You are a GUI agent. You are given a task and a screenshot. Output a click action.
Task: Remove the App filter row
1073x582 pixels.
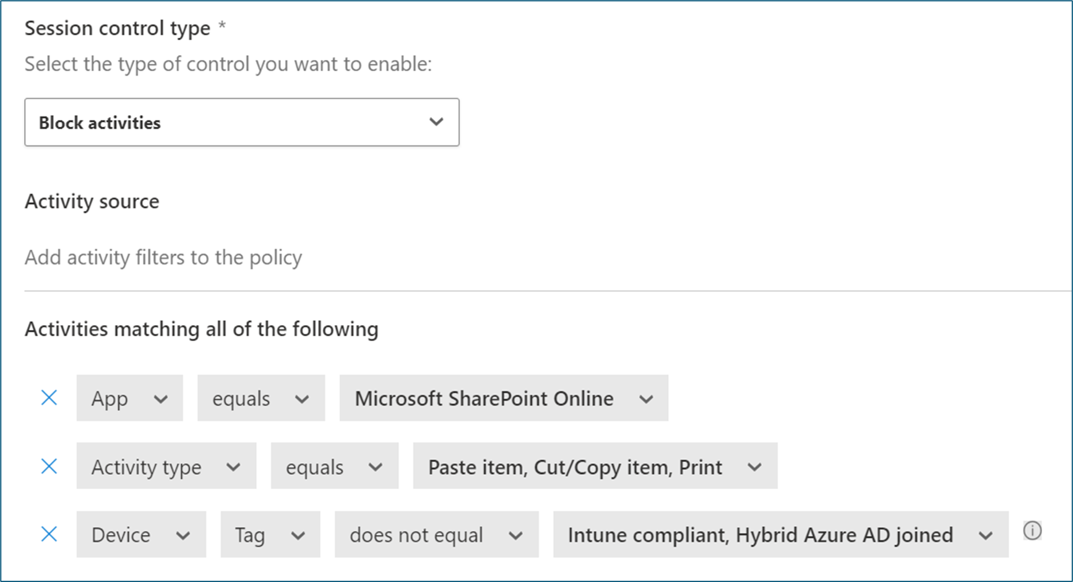tap(49, 397)
